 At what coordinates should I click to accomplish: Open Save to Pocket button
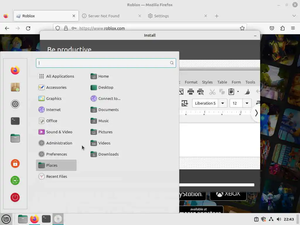point(272,28)
